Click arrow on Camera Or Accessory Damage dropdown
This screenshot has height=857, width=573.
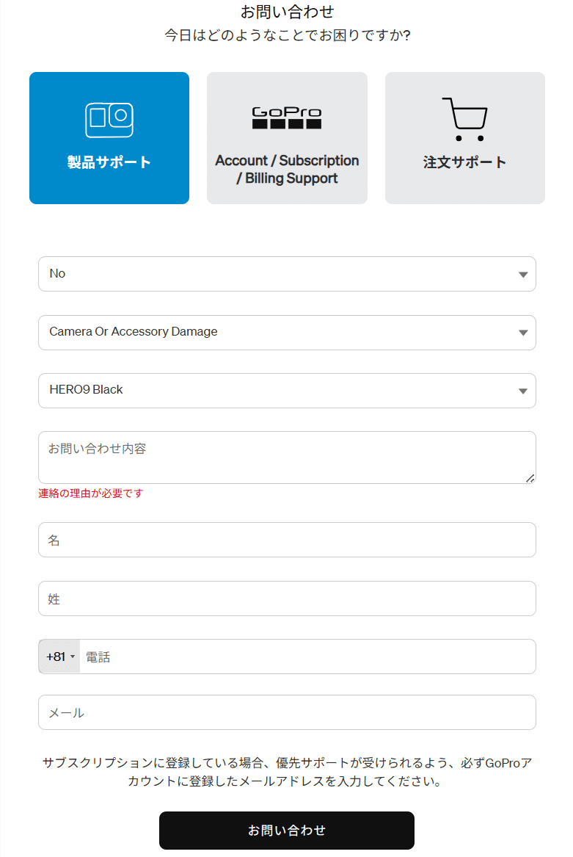pyautogui.click(x=523, y=333)
